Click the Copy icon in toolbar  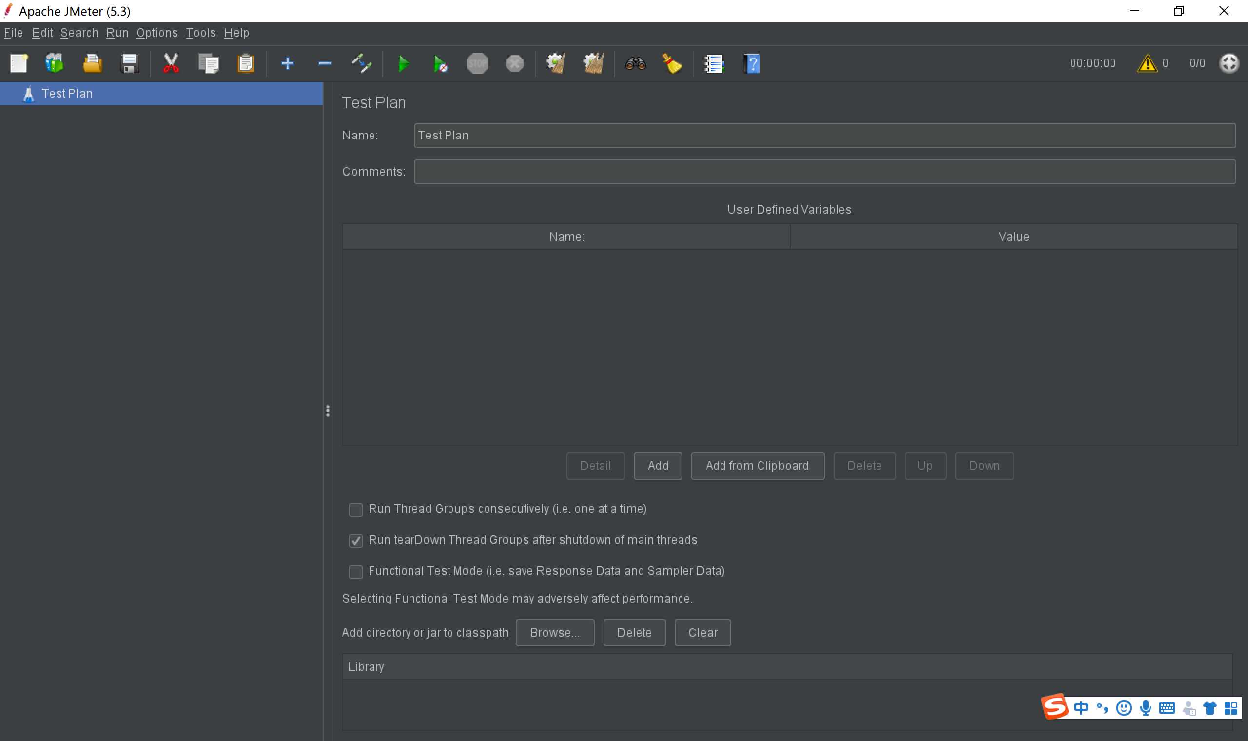209,63
